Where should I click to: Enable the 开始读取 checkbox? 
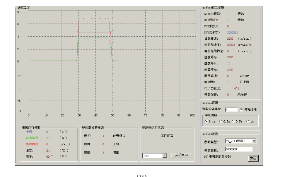pyautogui.click(x=242, y=110)
